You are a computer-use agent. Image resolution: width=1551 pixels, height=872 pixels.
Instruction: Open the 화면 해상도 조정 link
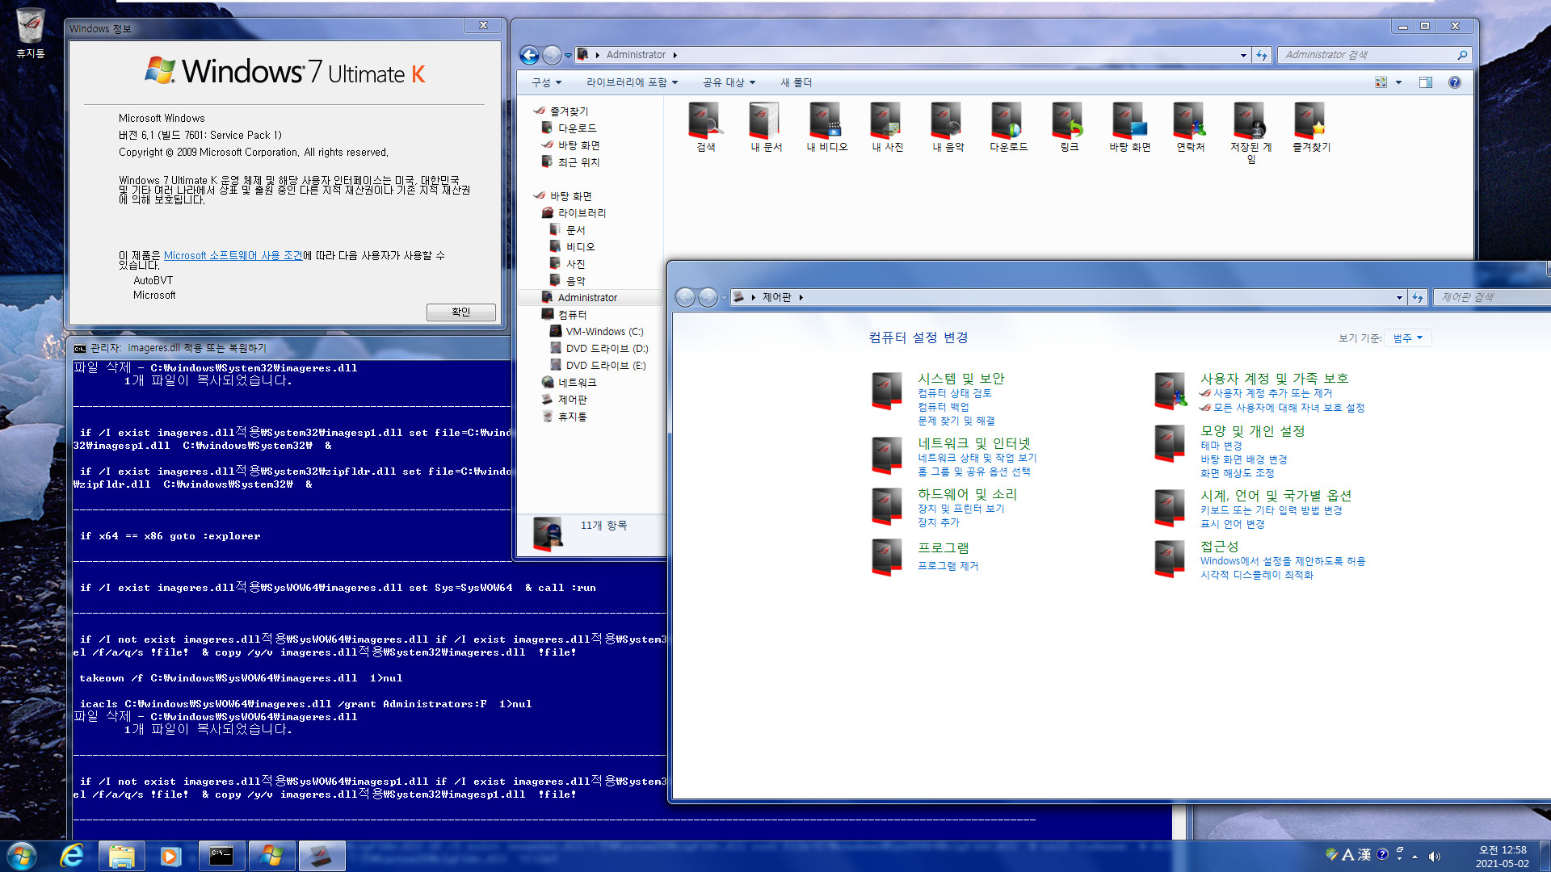tap(1237, 473)
